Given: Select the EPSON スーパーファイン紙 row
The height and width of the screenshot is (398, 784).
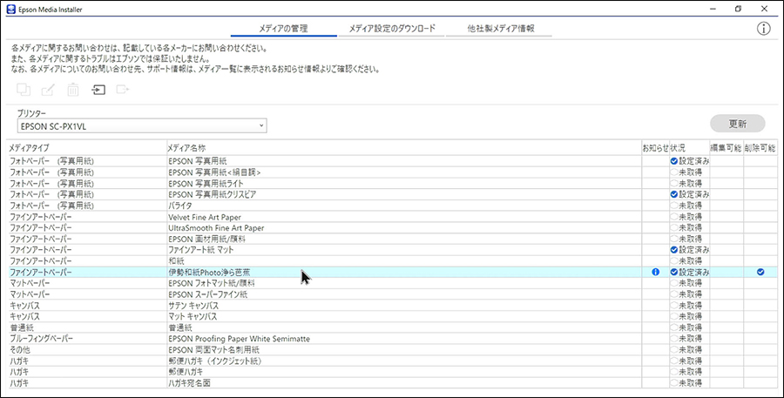Looking at the screenshot, I should click(x=392, y=294).
